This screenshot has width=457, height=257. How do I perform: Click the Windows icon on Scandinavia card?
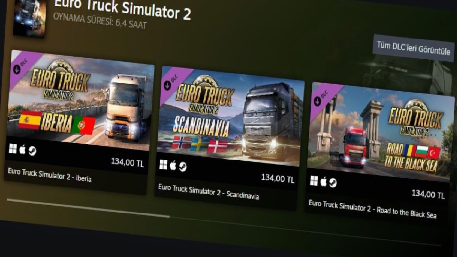163,165
